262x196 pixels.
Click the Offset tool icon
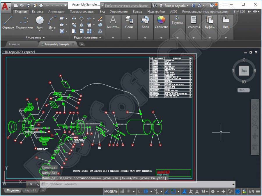[x=100, y=31]
